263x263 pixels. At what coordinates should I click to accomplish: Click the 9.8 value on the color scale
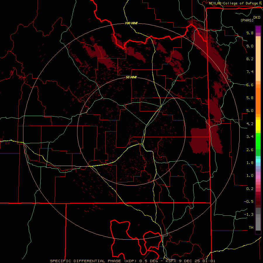tap(250, 33)
